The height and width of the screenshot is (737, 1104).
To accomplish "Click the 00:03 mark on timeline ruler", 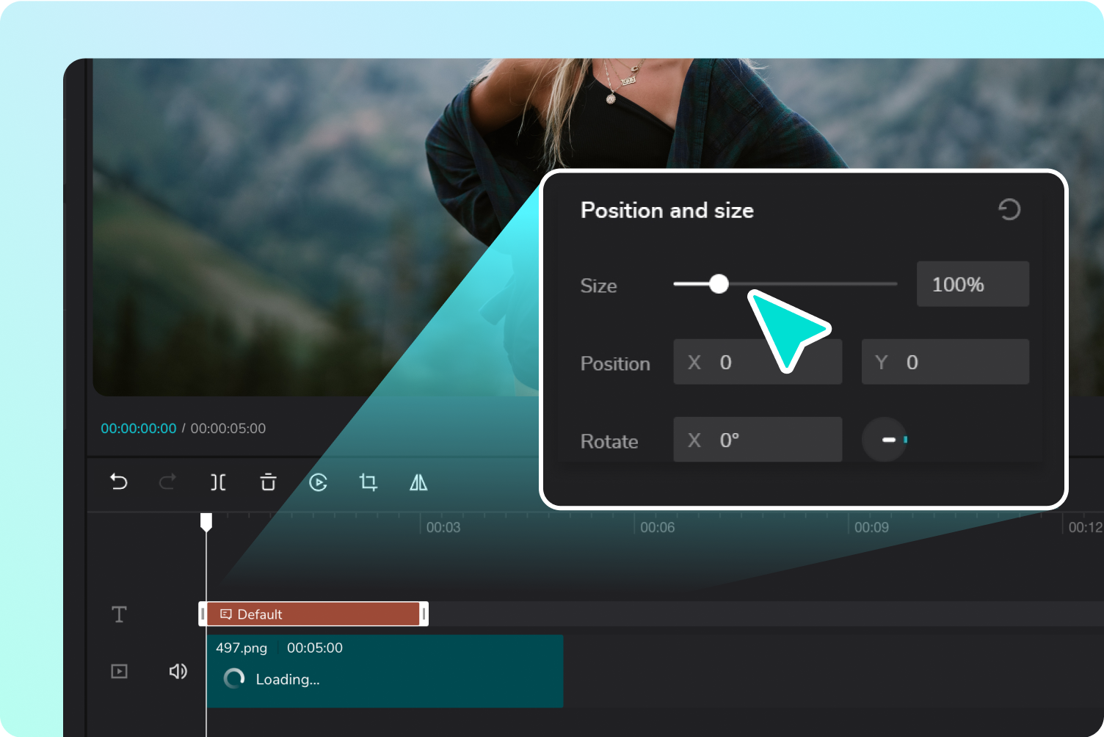I will click(443, 528).
